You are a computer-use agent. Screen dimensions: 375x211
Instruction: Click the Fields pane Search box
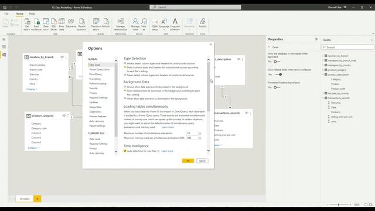click(x=347, y=47)
